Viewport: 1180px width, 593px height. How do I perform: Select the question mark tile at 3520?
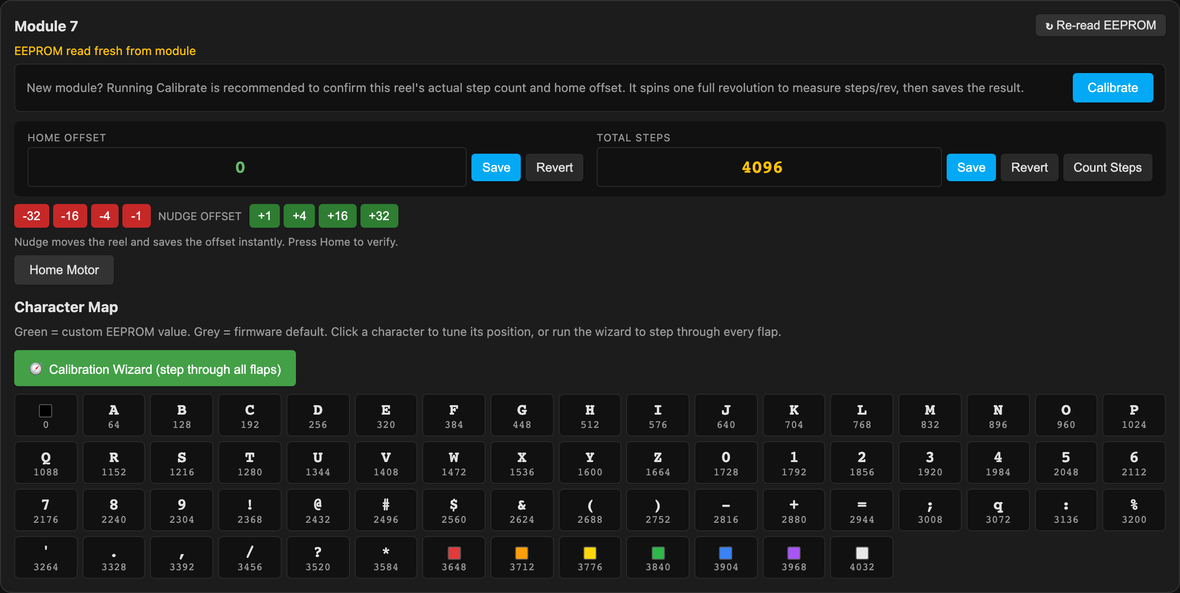(x=318, y=557)
